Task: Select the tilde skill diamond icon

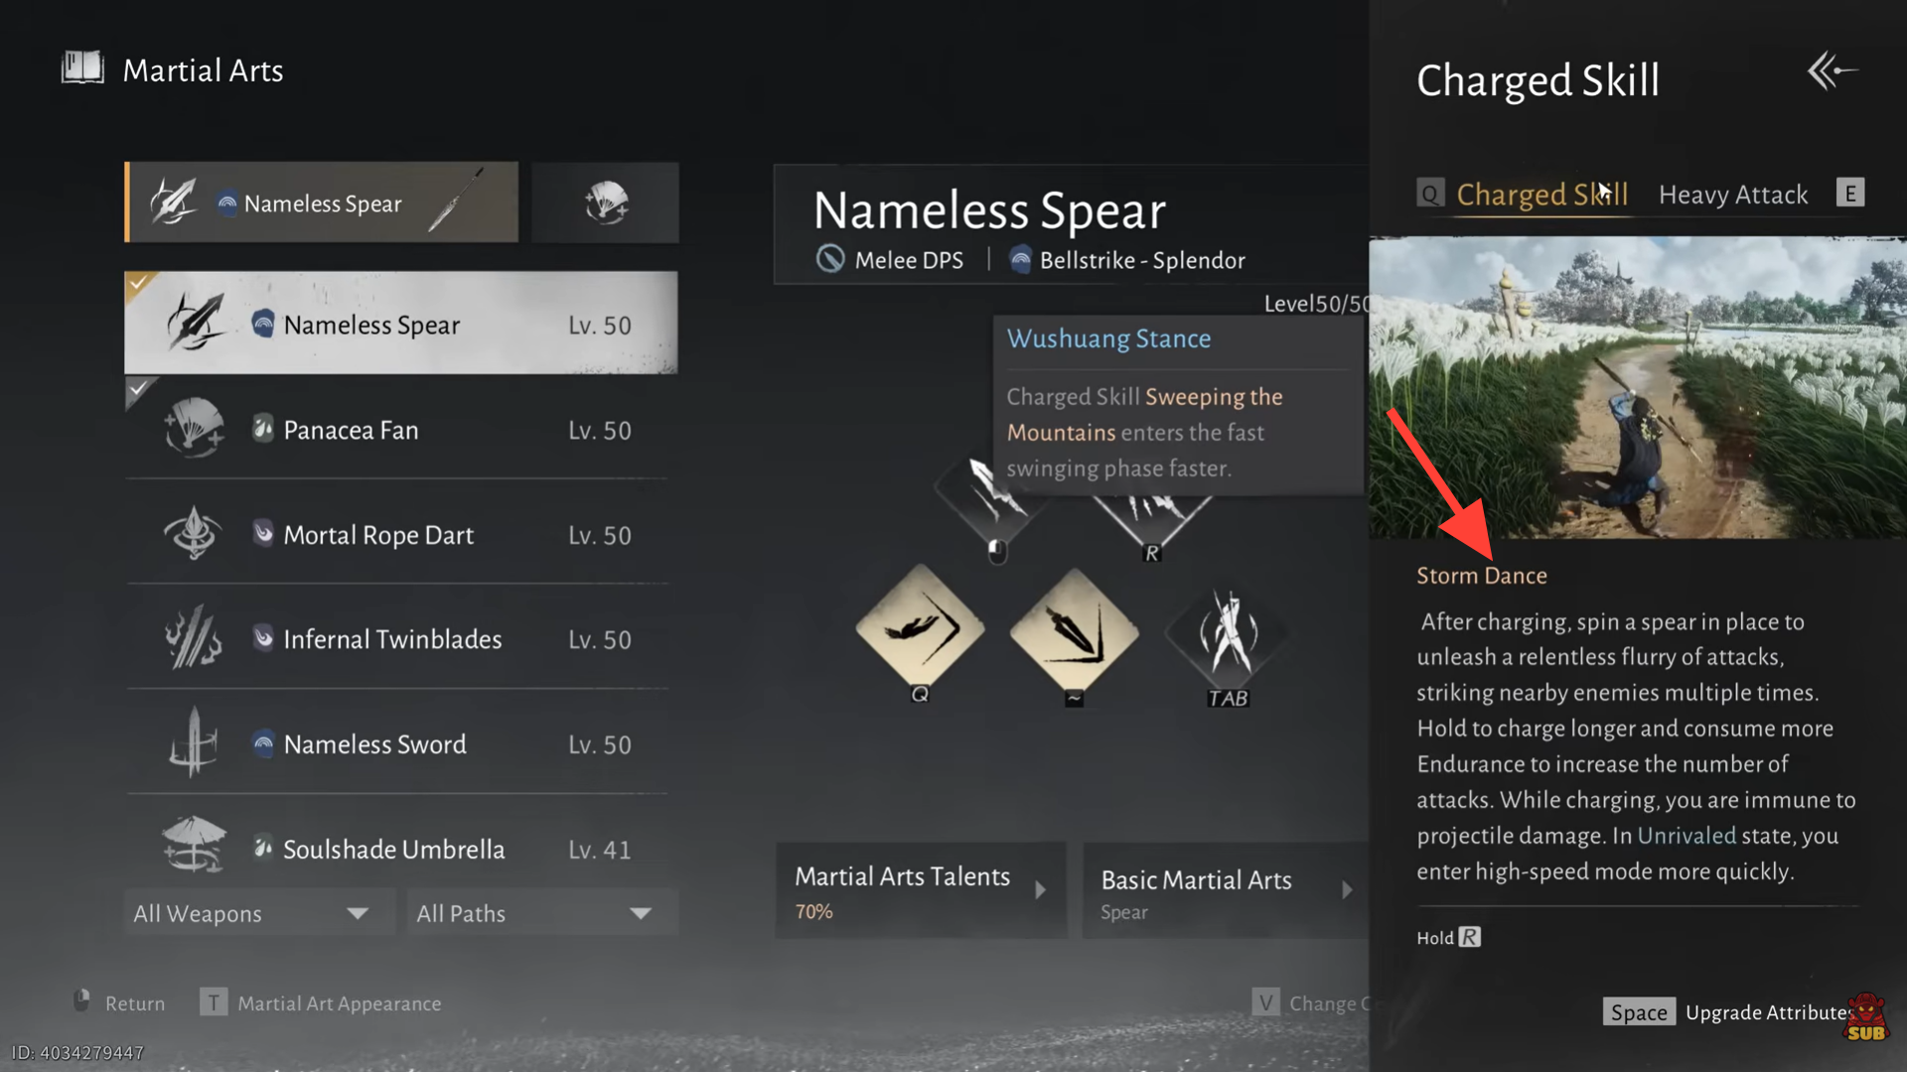Action: coord(1074,631)
